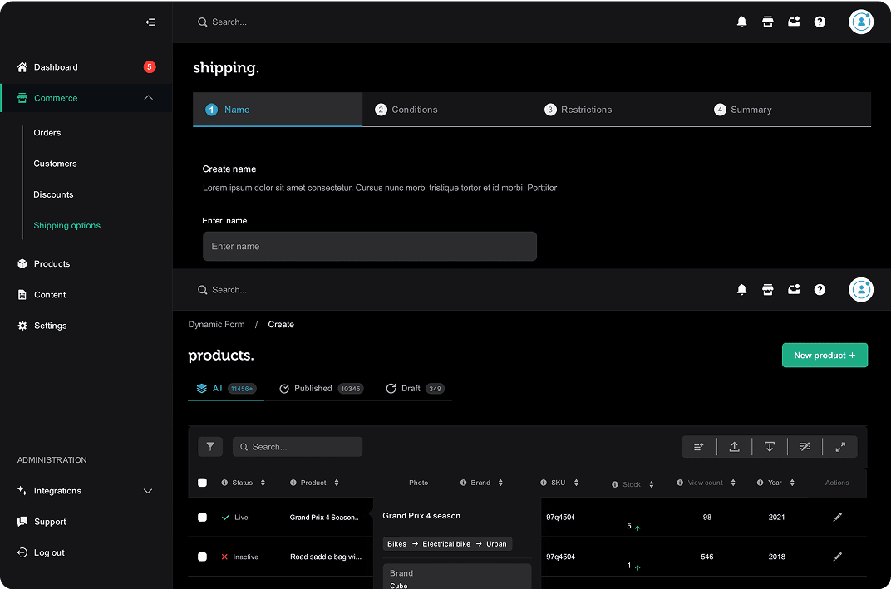Expand the Integrations menu chevron
This screenshot has height=589, width=891.
click(148, 491)
